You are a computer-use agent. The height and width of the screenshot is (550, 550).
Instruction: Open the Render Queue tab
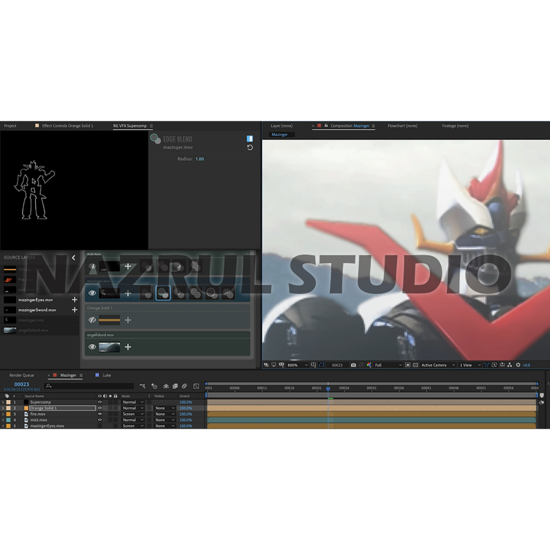(21, 375)
